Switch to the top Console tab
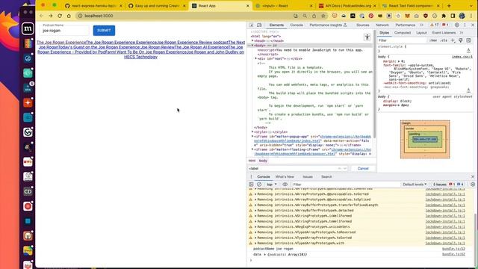The width and height of the screenshot is (478, 269). tap(297, 25)
